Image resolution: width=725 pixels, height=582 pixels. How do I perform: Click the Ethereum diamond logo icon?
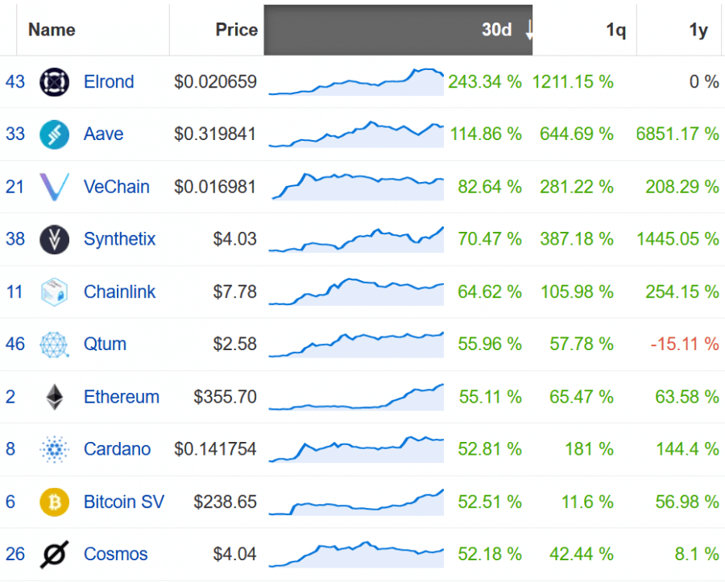coord(54,397)
